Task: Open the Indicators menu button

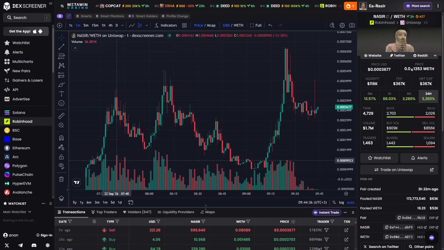Action: [166, 25]
